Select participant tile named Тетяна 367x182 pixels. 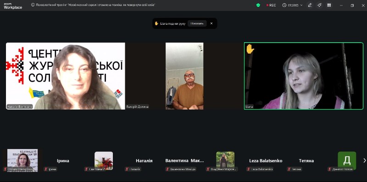pos(306,161)
